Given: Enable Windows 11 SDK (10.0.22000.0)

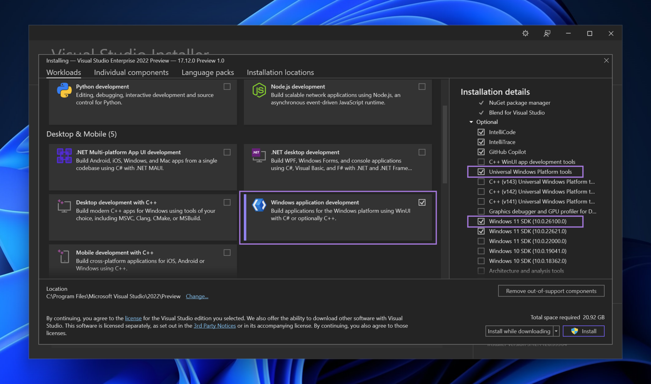Looking at the screenshot, I should point(481,241).
